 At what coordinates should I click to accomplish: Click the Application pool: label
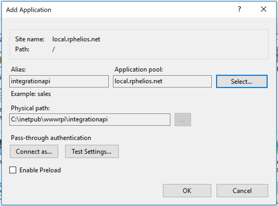(x=138, y=69)
